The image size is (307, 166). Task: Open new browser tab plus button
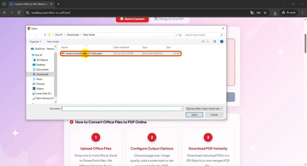click(58, 4)
